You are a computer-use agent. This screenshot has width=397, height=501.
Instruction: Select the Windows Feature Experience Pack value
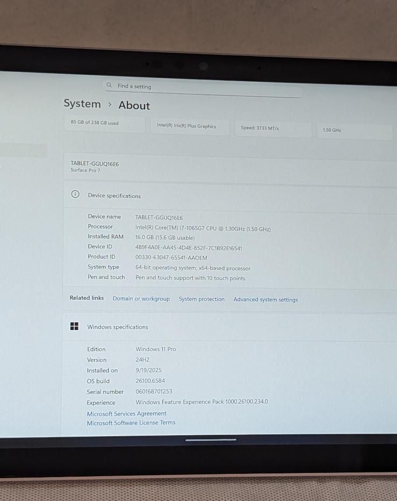202,402
